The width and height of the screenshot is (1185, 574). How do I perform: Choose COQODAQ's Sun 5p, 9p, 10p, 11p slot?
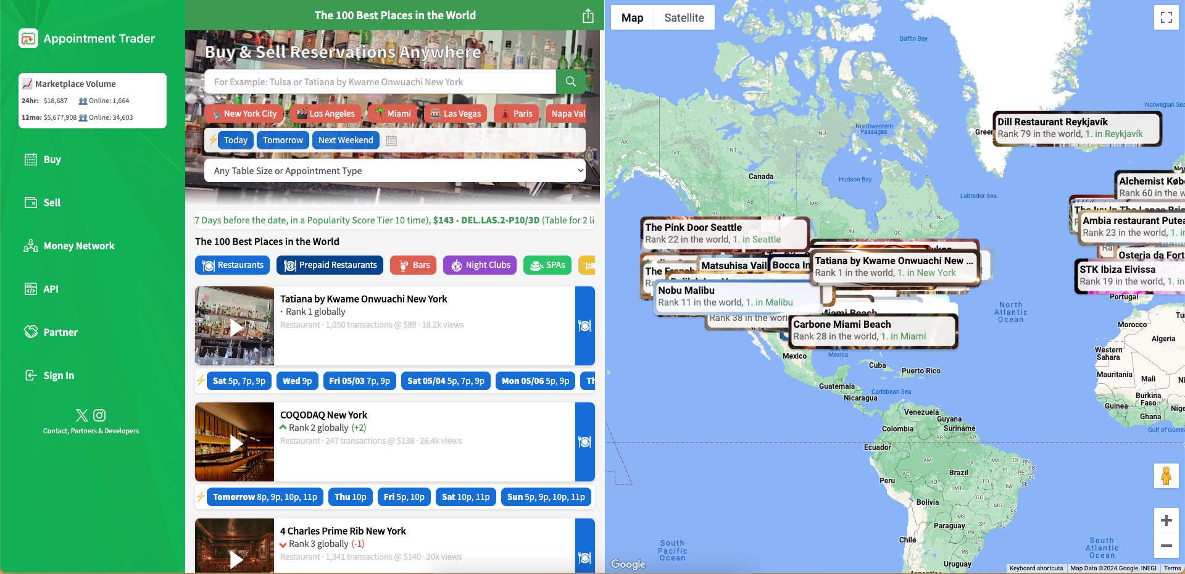point(546,497)
